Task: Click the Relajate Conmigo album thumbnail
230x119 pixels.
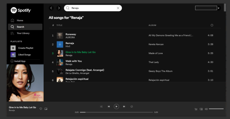Action: [60, 71]
